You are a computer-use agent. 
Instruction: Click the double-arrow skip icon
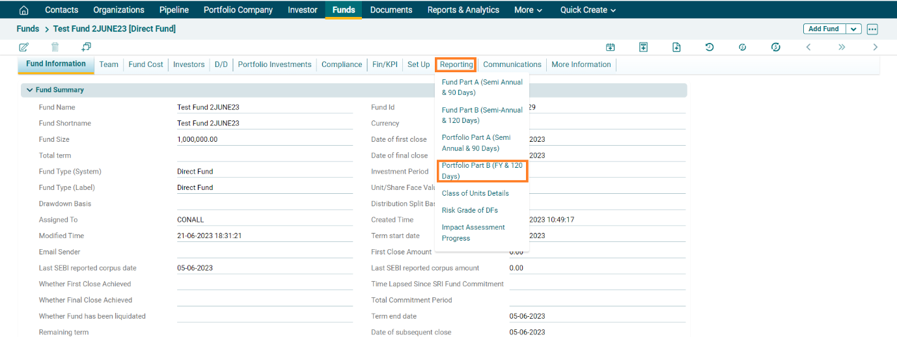pos(842,47)
